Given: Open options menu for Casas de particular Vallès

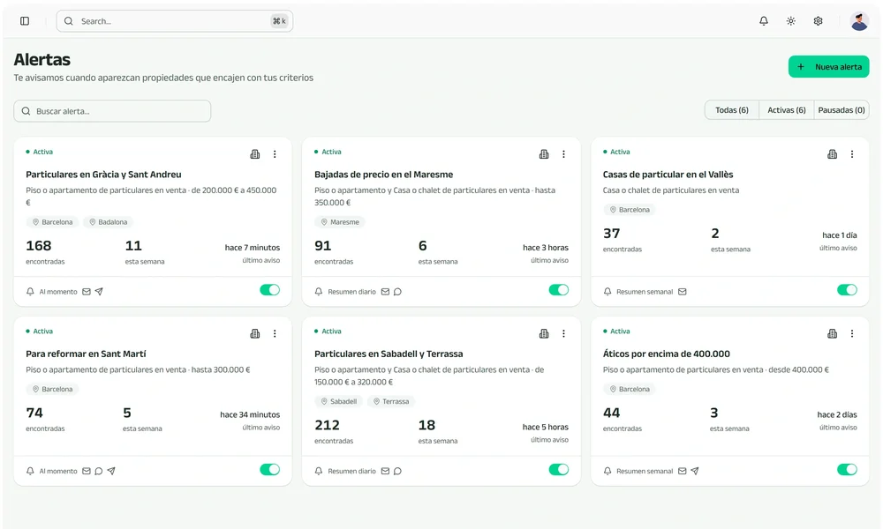Looking at the screenshot, I should click(x=852, y=154).
